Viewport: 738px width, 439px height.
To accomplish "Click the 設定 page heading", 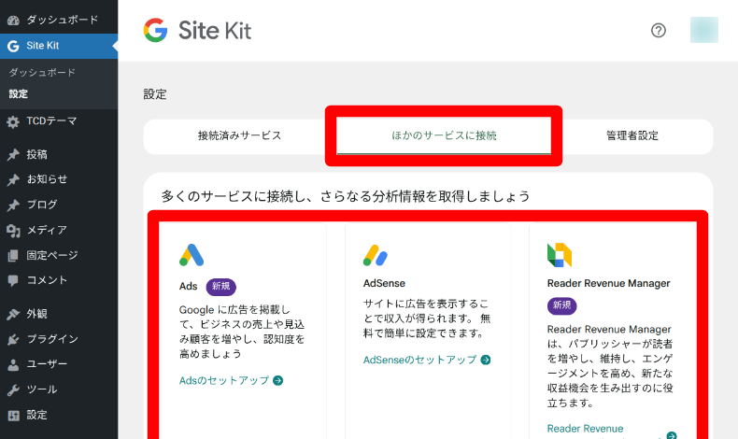I will (155, 94).
